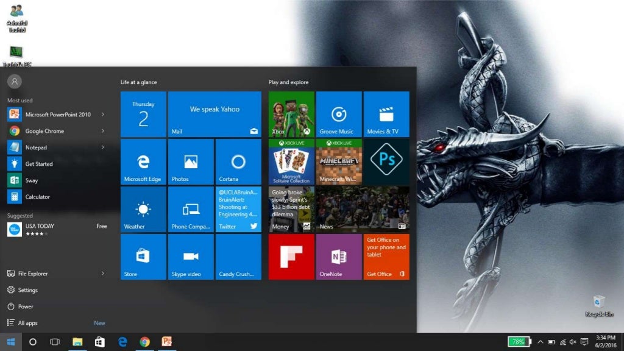Expand the PowerPoint 2010 jump list arrow

(102, 114)
